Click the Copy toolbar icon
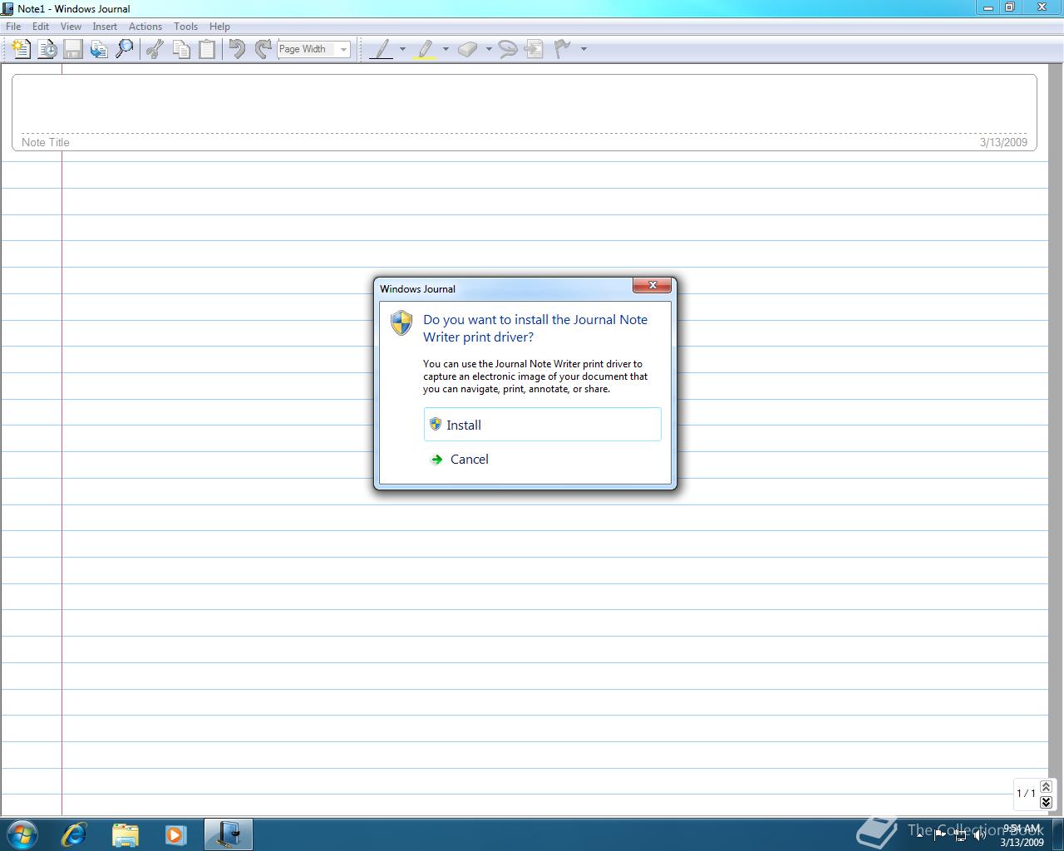The height and width of the screenshot is (851, 1064). click(x=180, y=49)
